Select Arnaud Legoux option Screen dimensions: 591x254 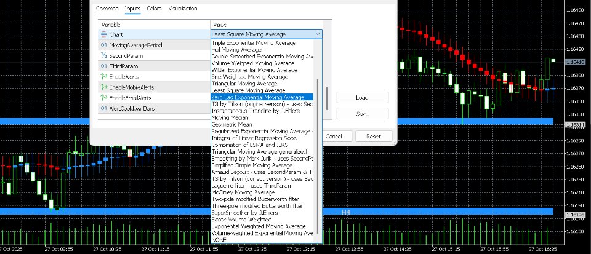[262, 172]
